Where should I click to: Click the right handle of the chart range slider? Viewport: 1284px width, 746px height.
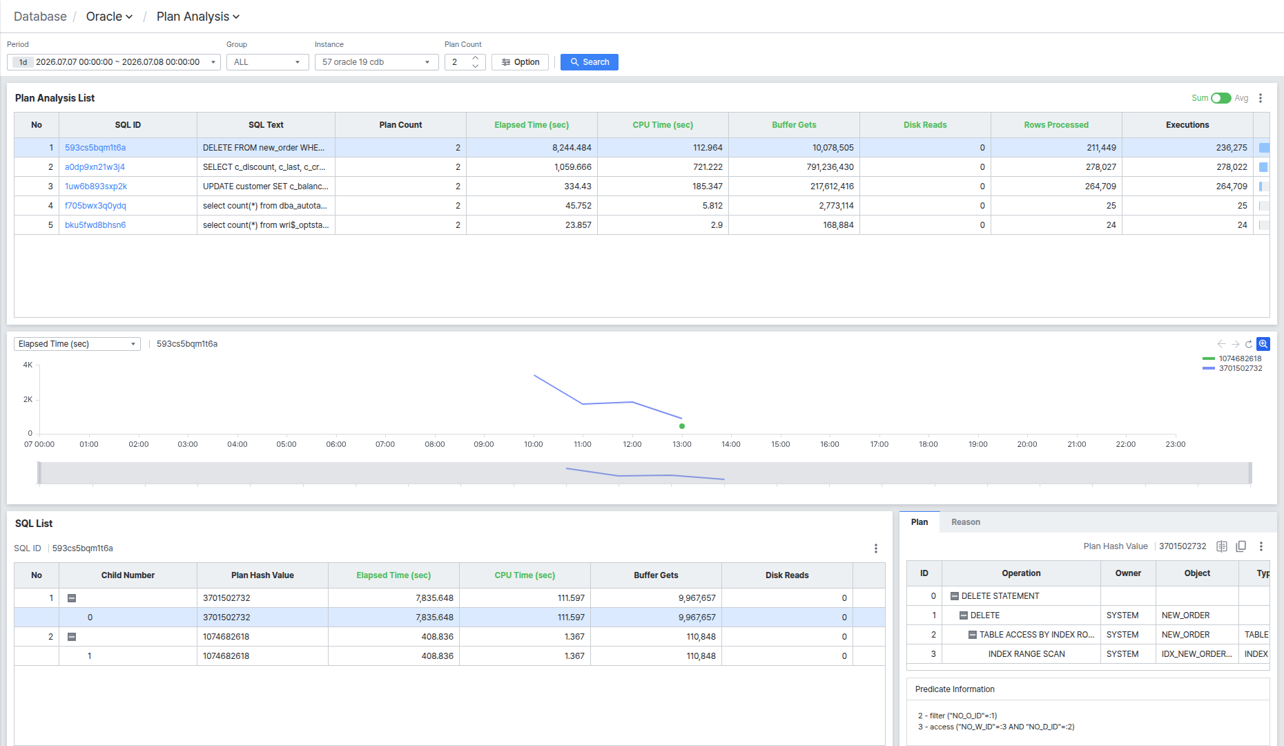1249,473
